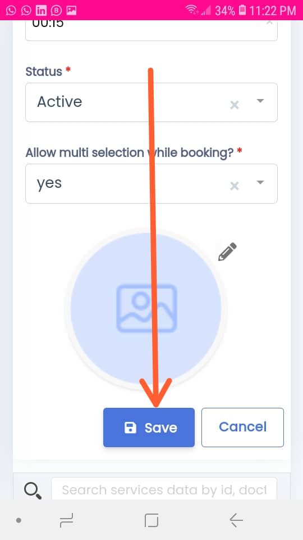Click the image placeholder icon in circle
This screenshot has height=540, width=303.
(146, 308)
